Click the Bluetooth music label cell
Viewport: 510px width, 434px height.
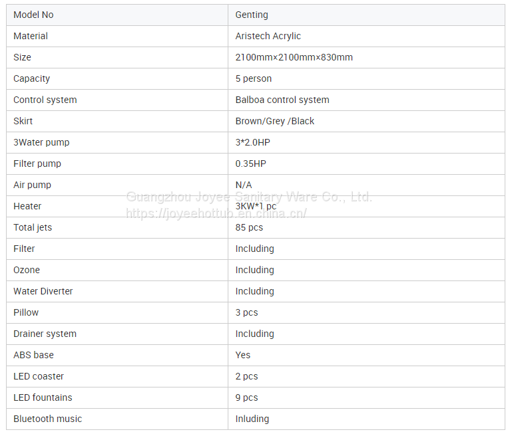pyautogui.click(x=47, y=419)
